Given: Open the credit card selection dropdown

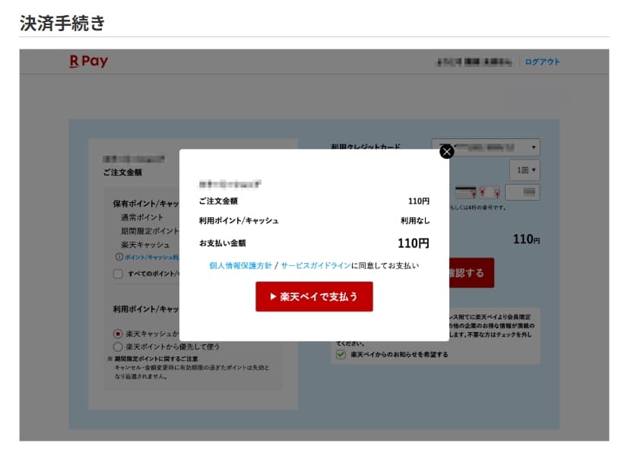Looking at the screenshot, I should [x=485, y=147].
